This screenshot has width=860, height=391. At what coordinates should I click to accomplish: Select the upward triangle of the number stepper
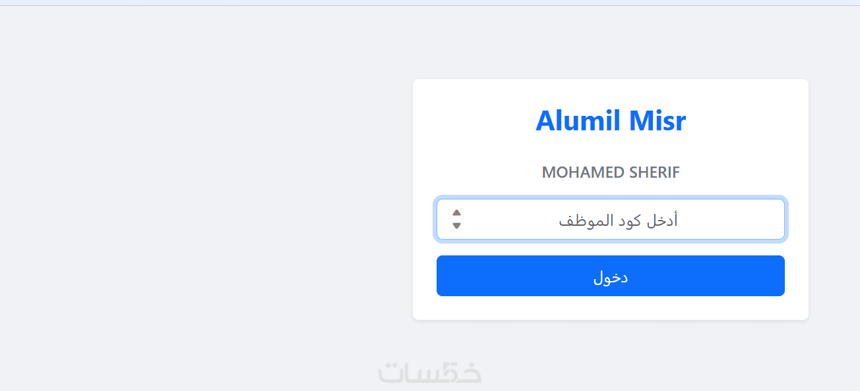(x=456, y=213)
